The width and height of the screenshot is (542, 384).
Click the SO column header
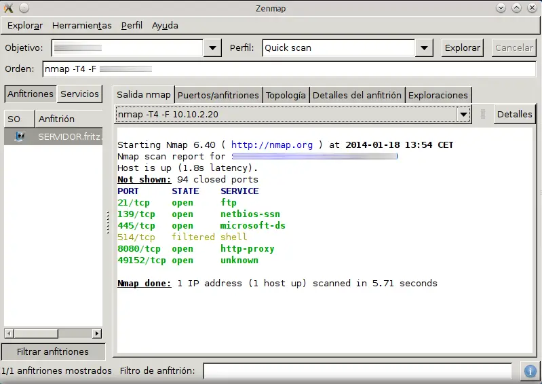coord(20,119)
